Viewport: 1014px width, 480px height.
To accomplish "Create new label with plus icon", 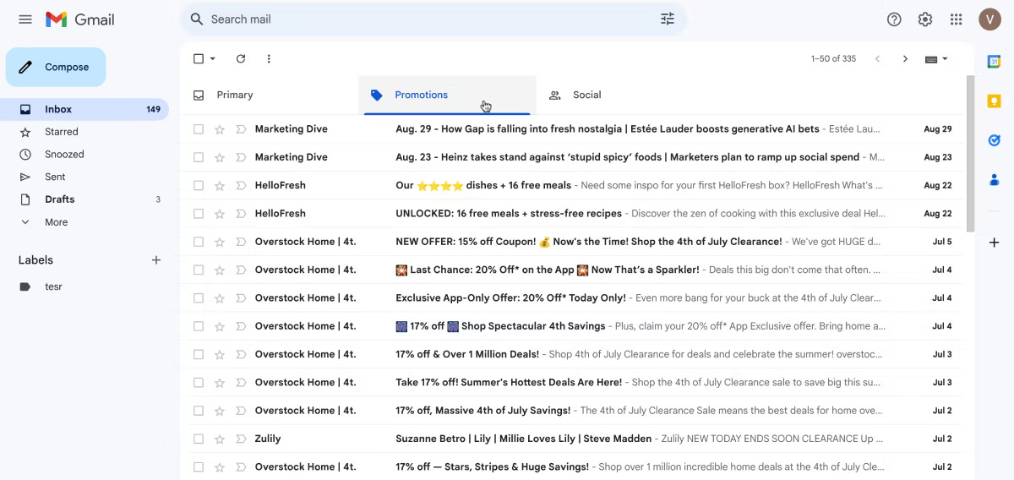I will (x=156, y=260).
